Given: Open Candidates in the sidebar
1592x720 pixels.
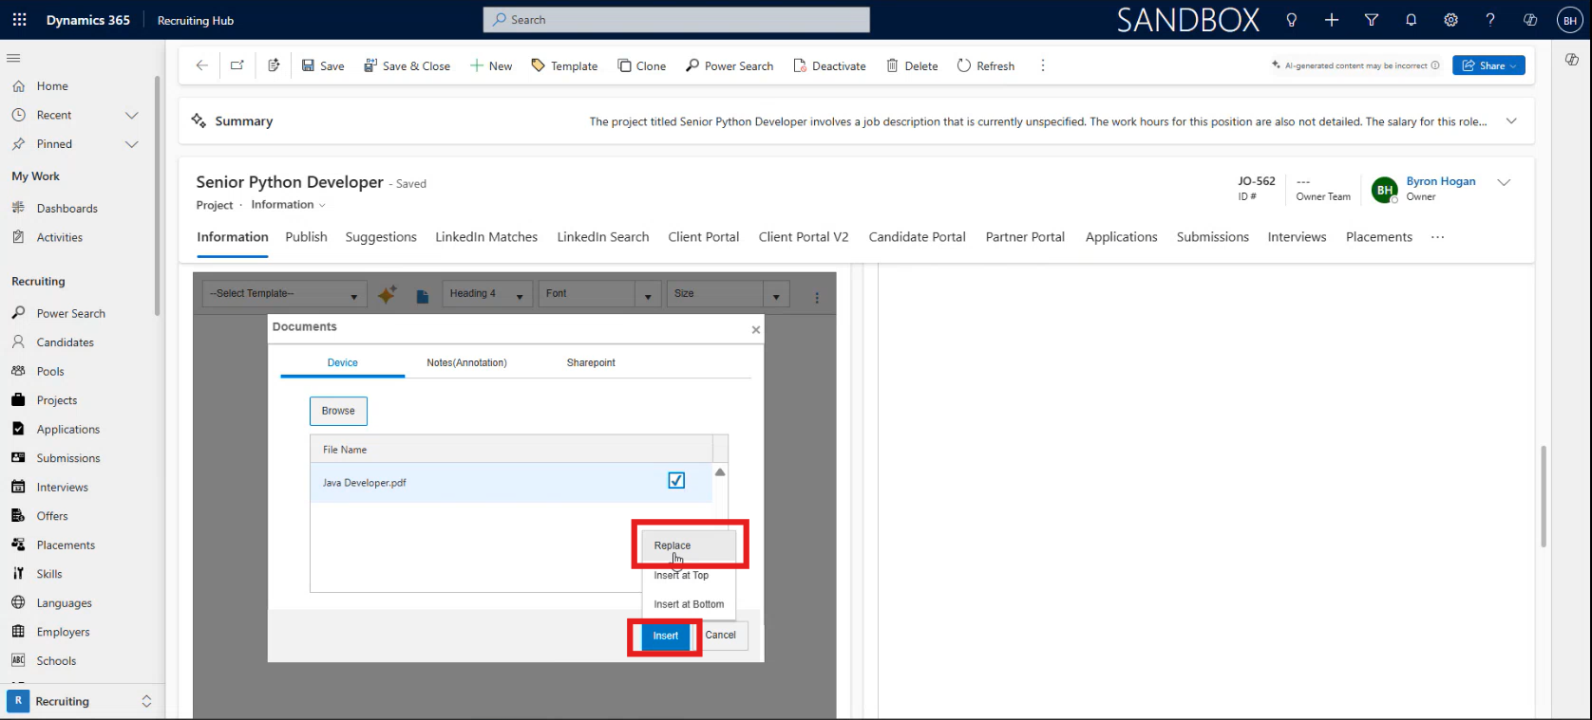Looking at the screenshot, I should click(x=66, y=342).
